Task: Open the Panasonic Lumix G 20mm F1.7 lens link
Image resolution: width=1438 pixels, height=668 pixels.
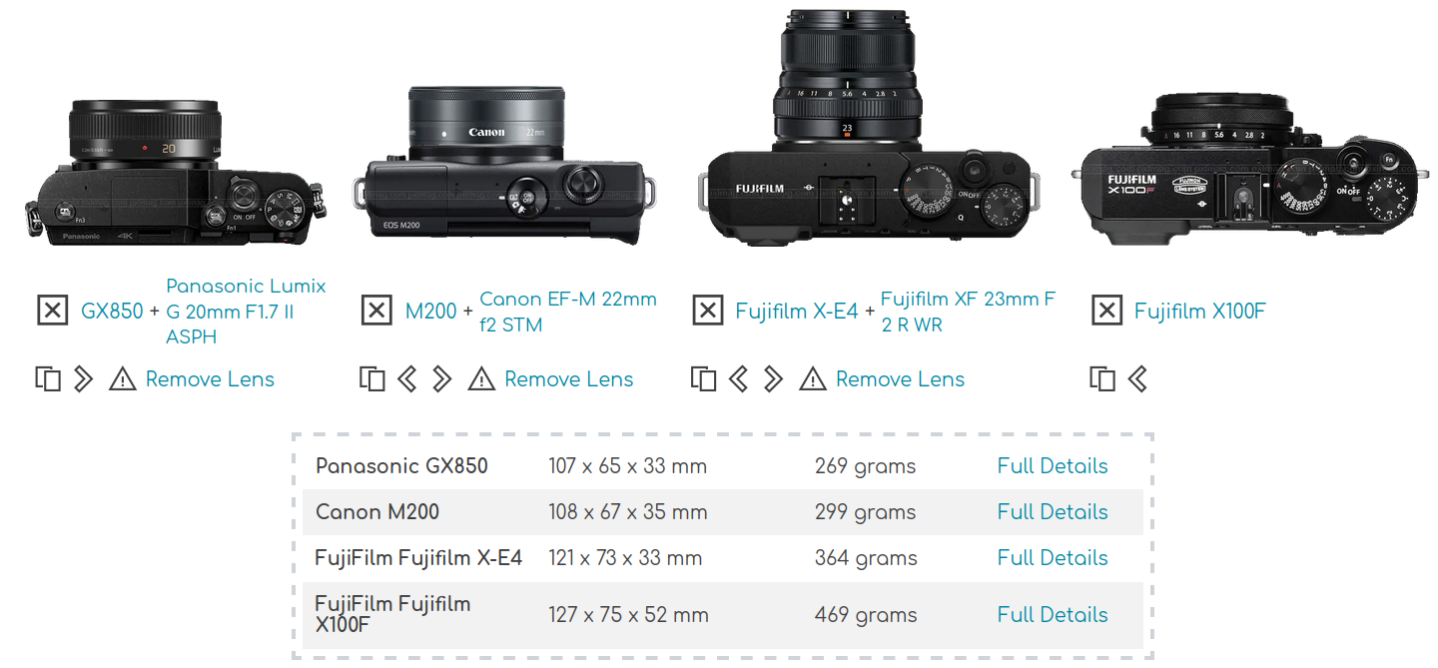Action: click(x=246, y=312)
